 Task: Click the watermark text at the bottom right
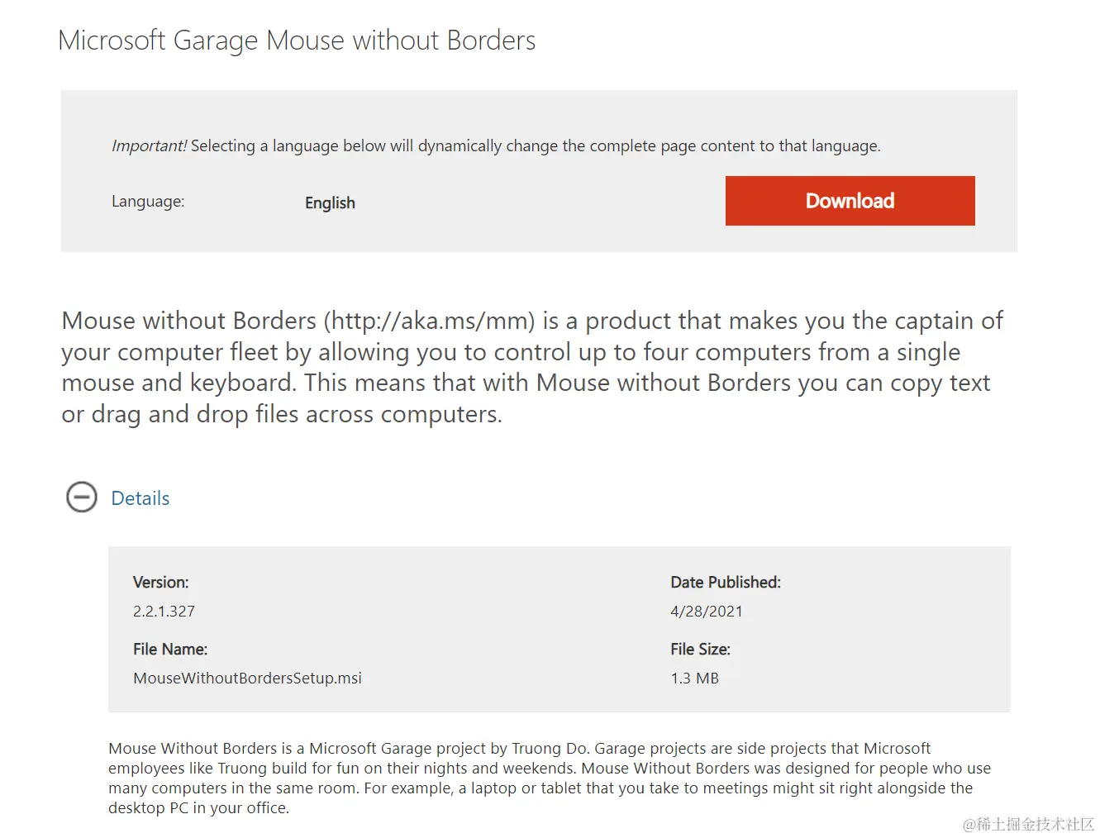pyautogui.click(x=1028, y=824)
